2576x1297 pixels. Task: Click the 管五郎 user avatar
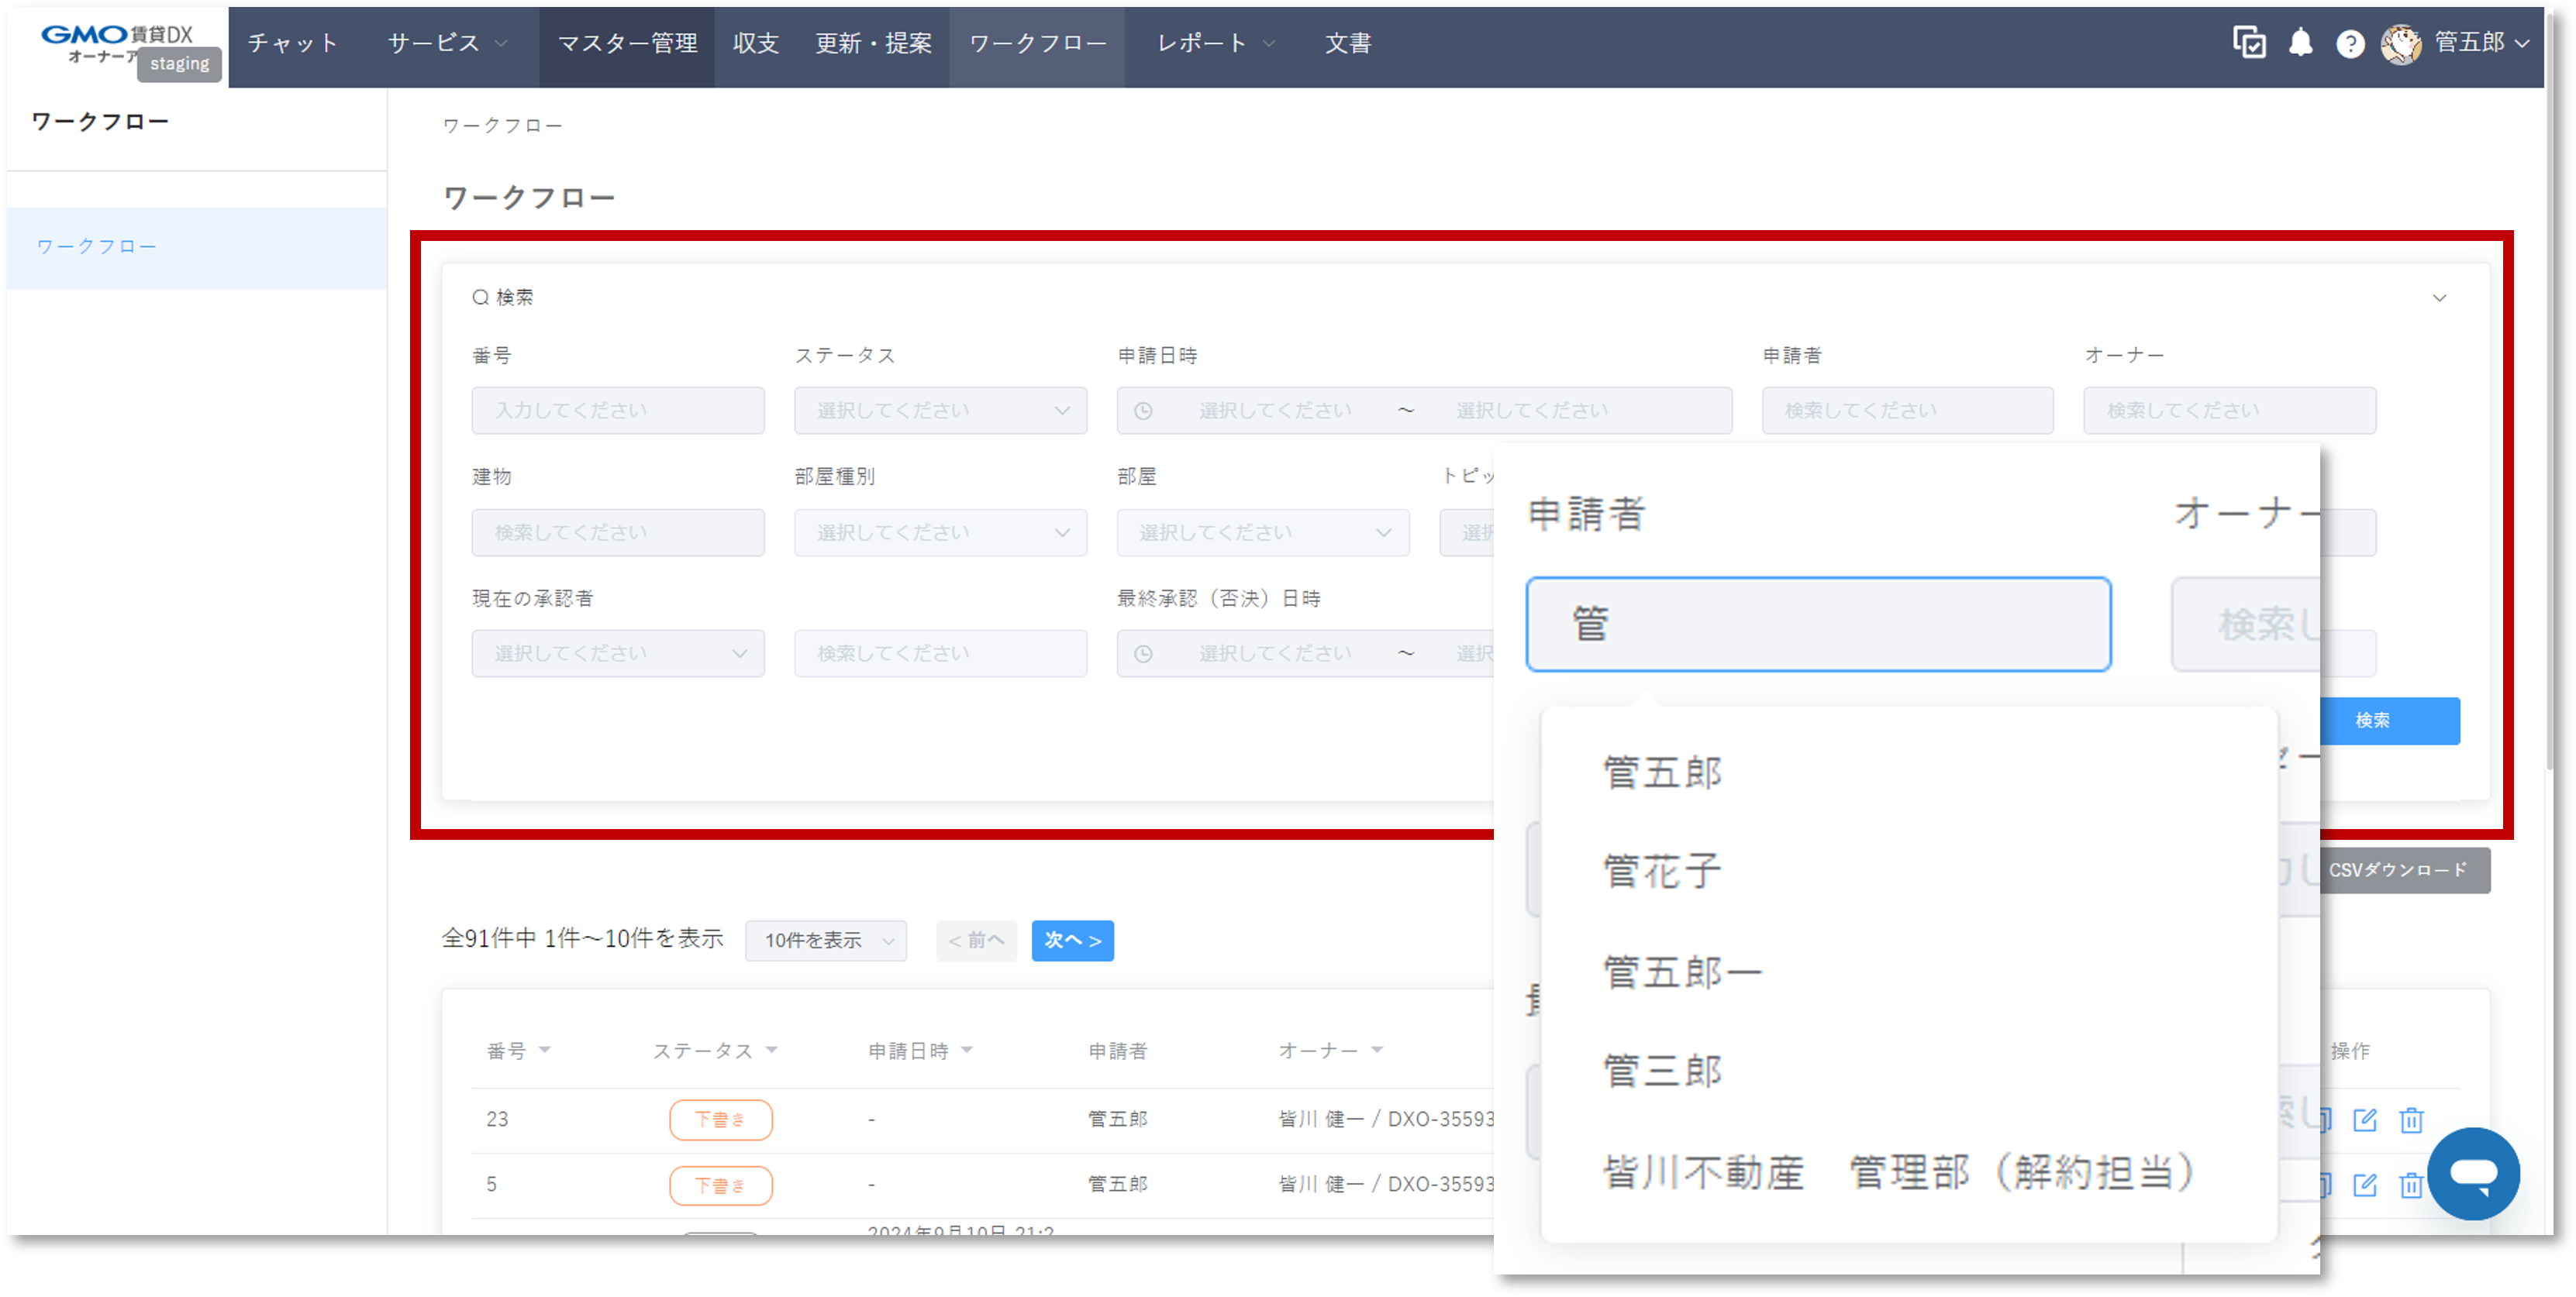2401,44
